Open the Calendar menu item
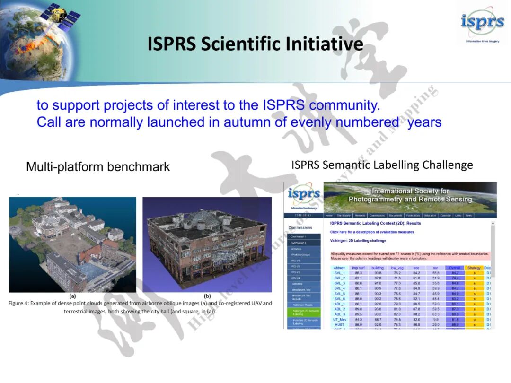 coord(446,215)
